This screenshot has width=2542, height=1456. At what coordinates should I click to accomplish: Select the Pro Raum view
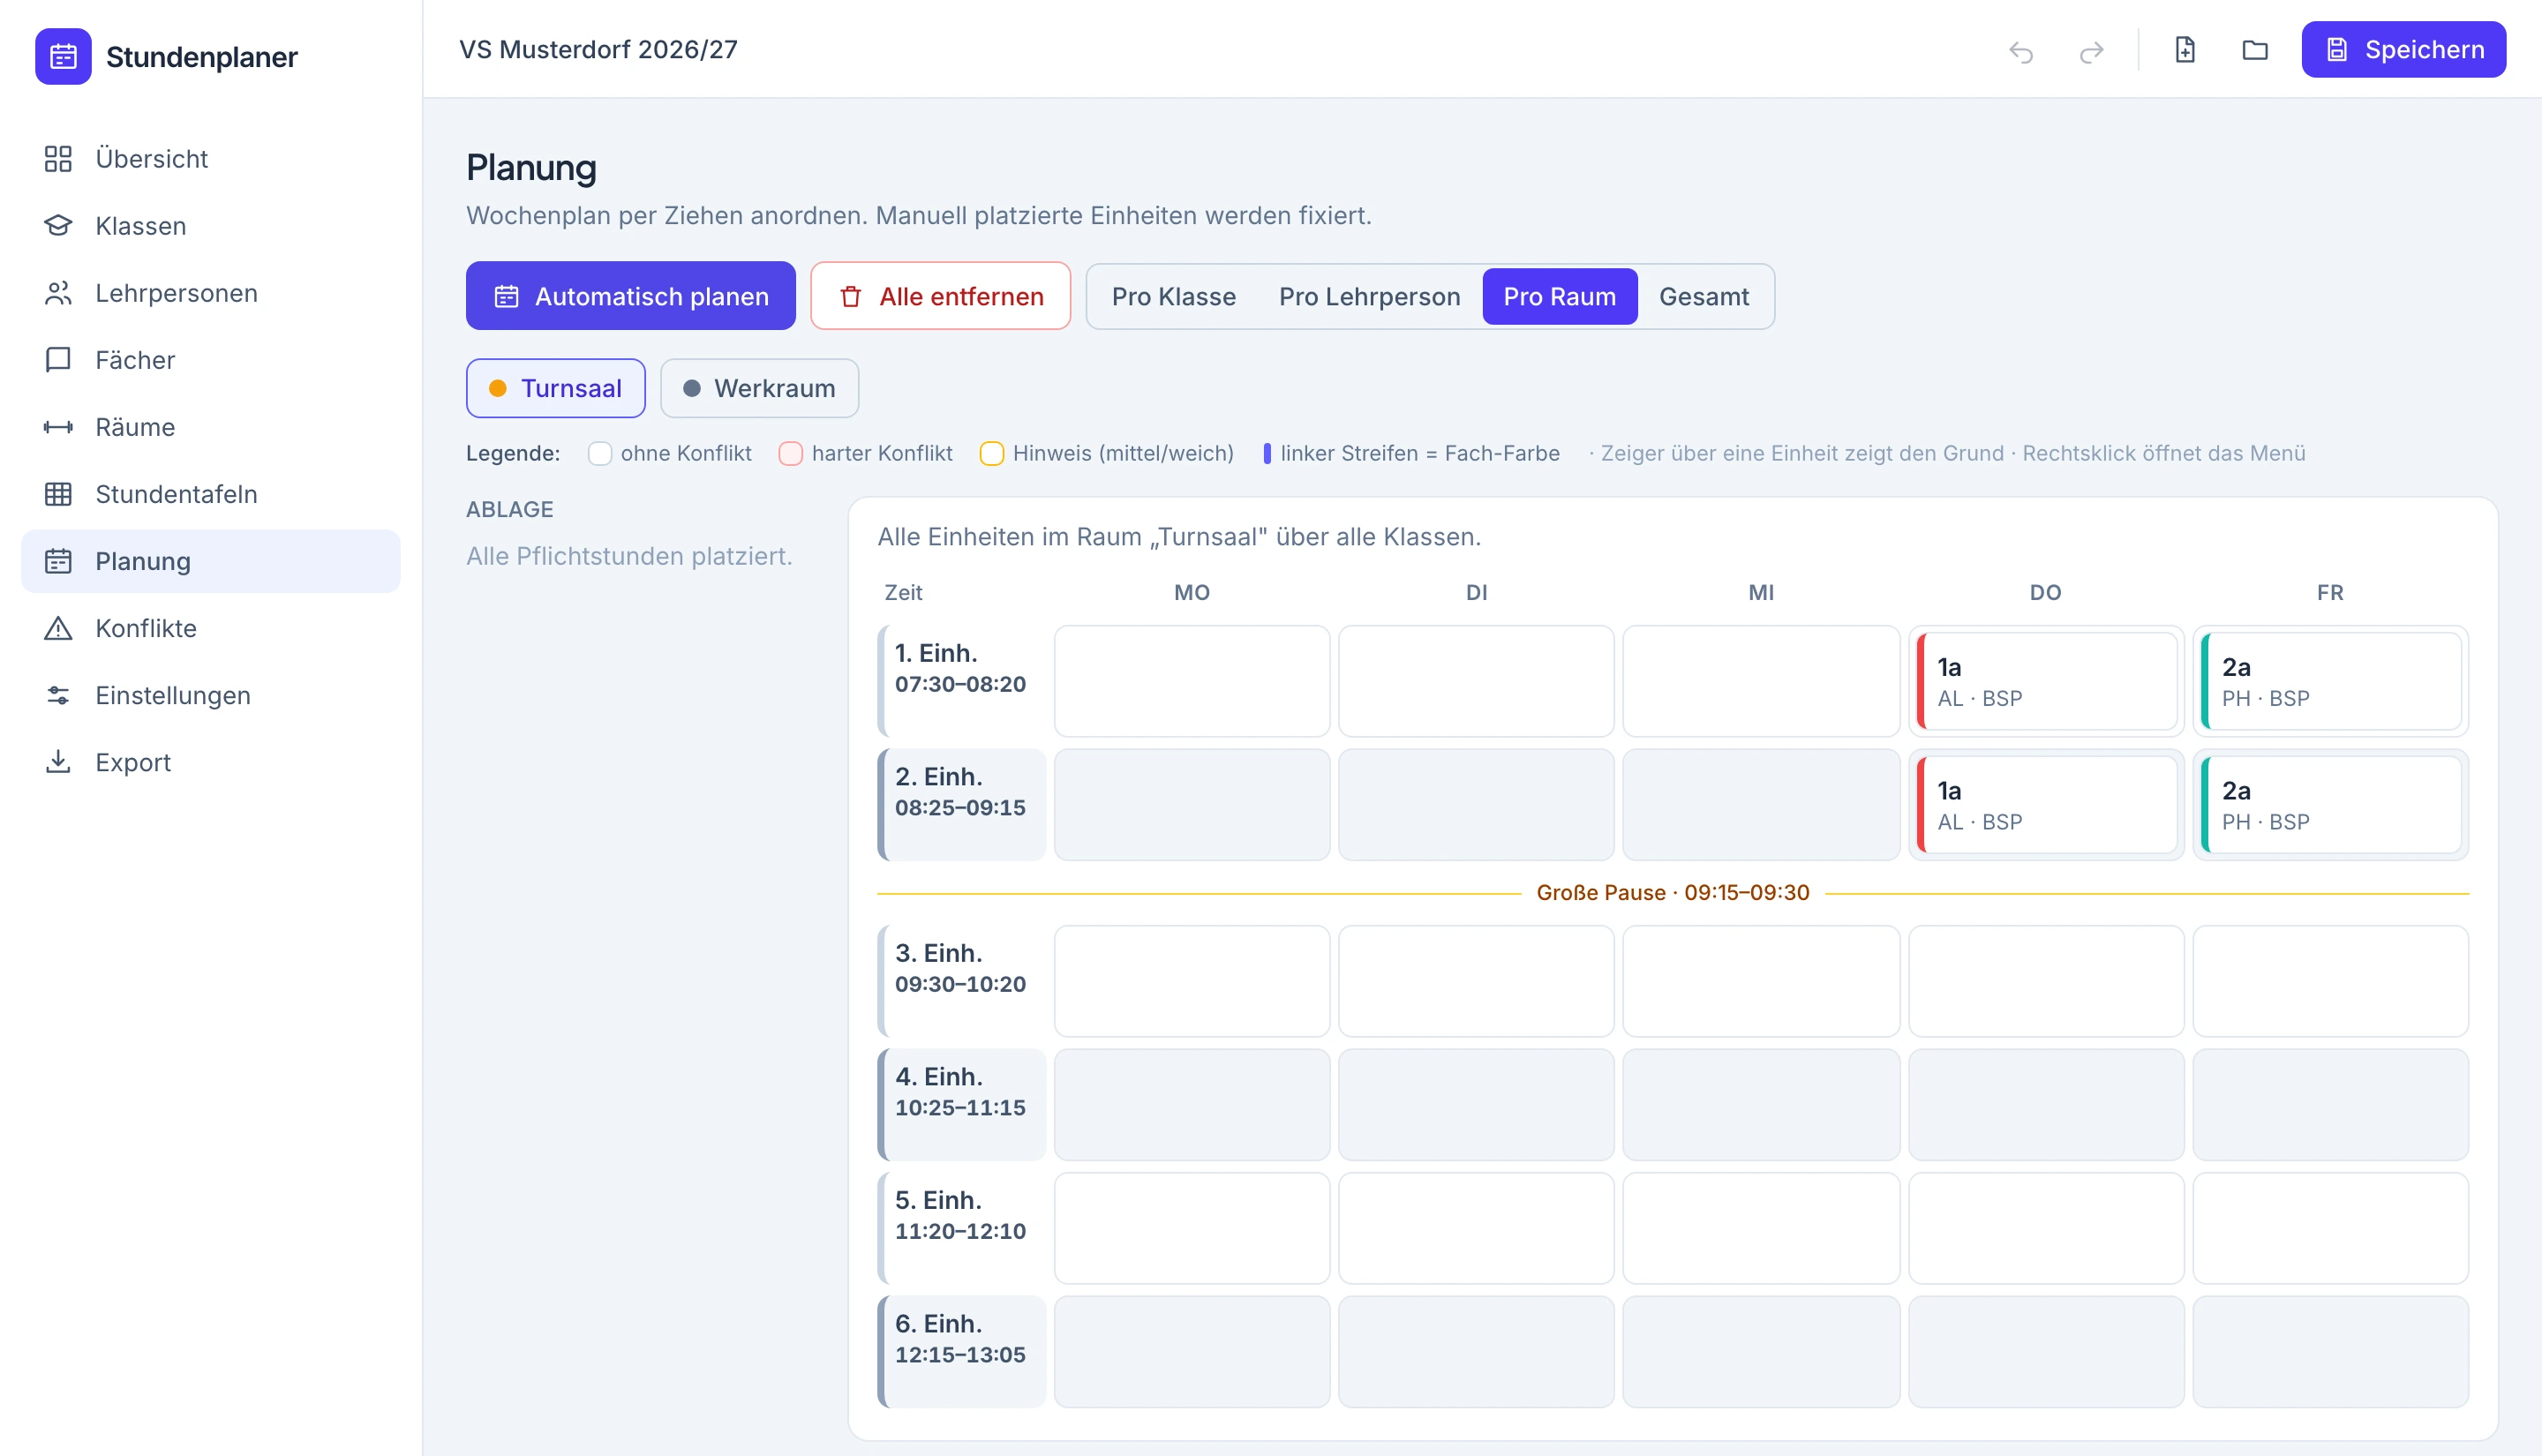tap(1559, 297)
